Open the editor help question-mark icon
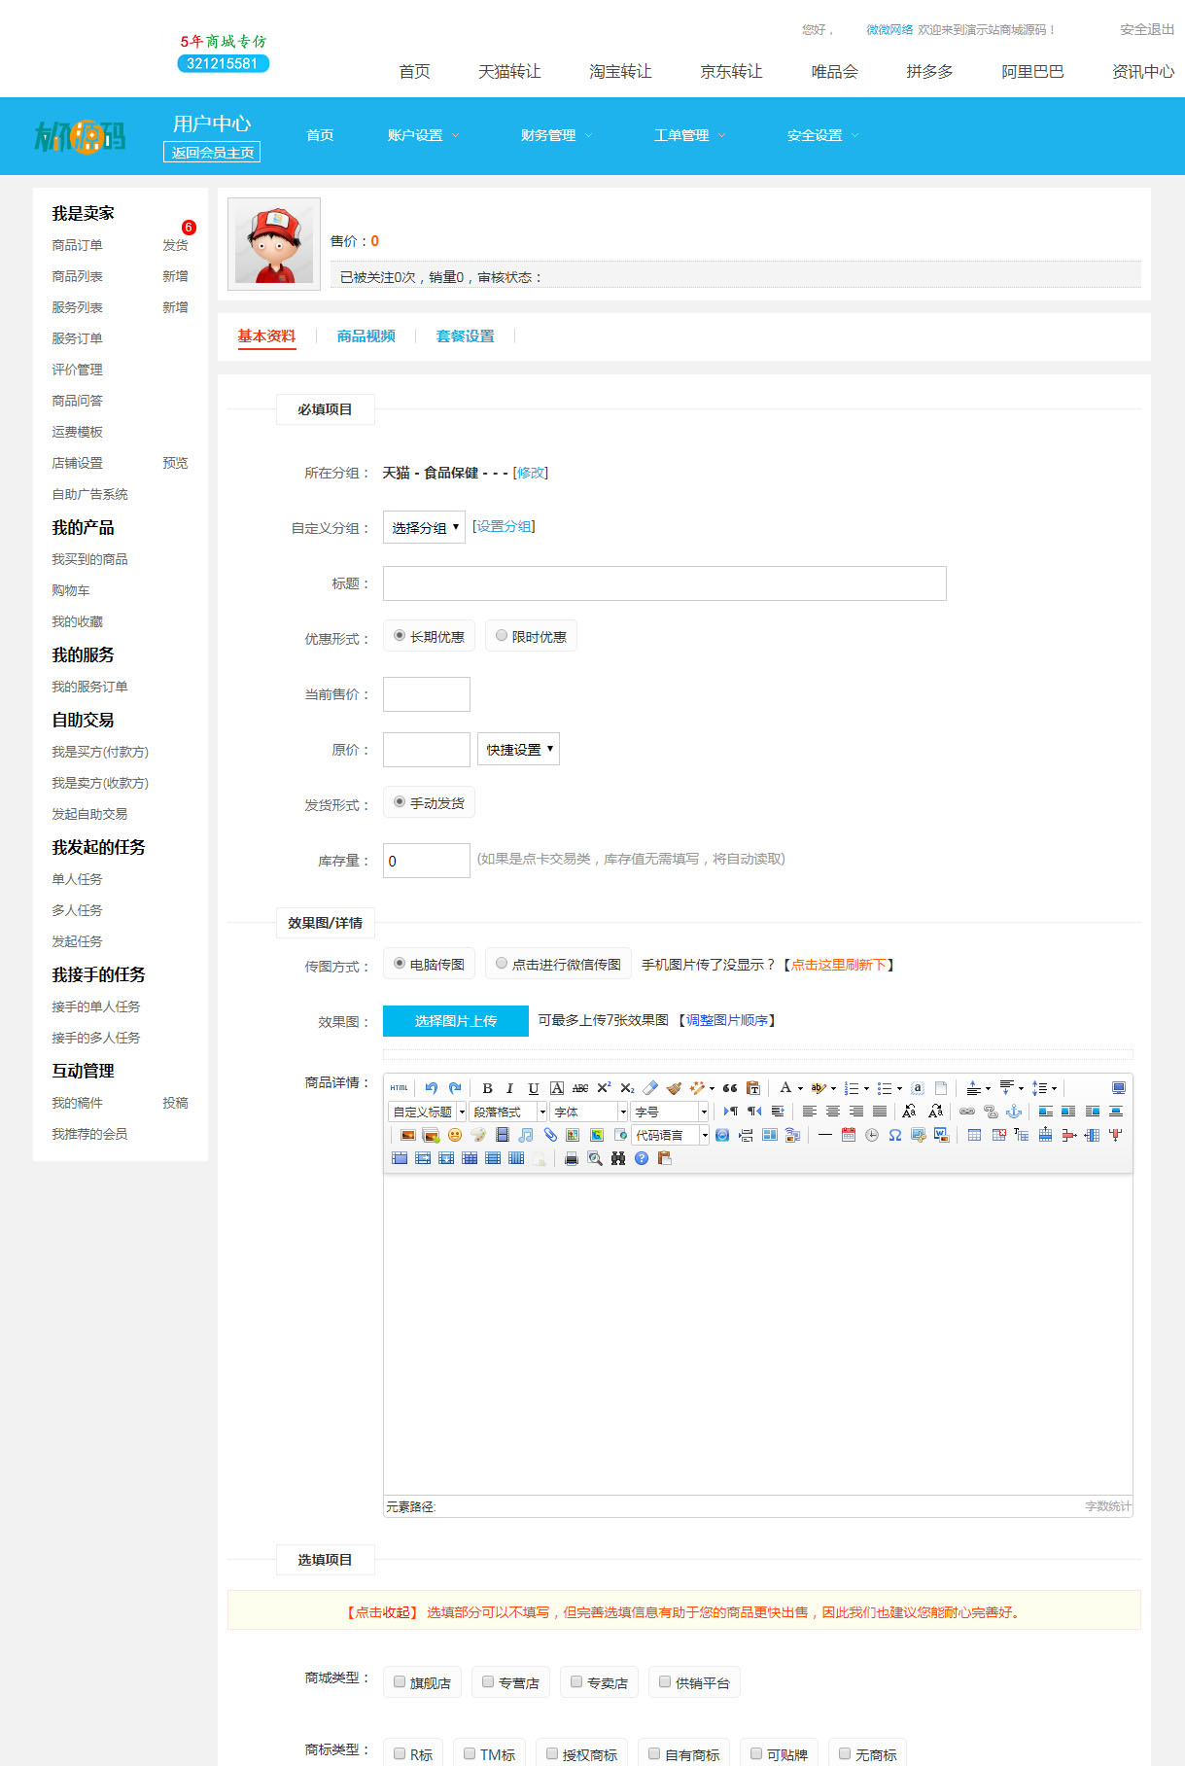 point(642,1158)
